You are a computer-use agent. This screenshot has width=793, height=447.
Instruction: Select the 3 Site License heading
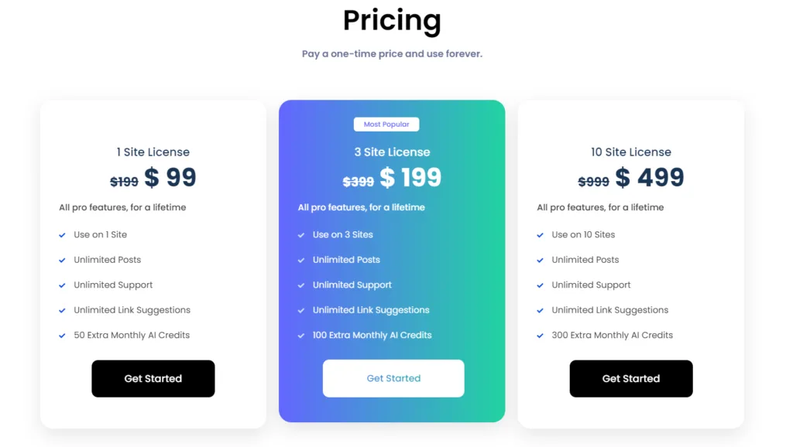[392, 152]
